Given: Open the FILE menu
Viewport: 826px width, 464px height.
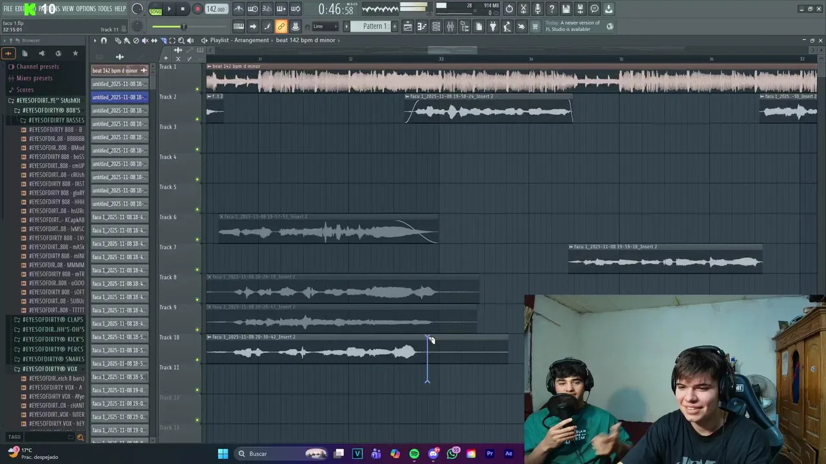Looking at the screenshot, I should tap(8, 9).
